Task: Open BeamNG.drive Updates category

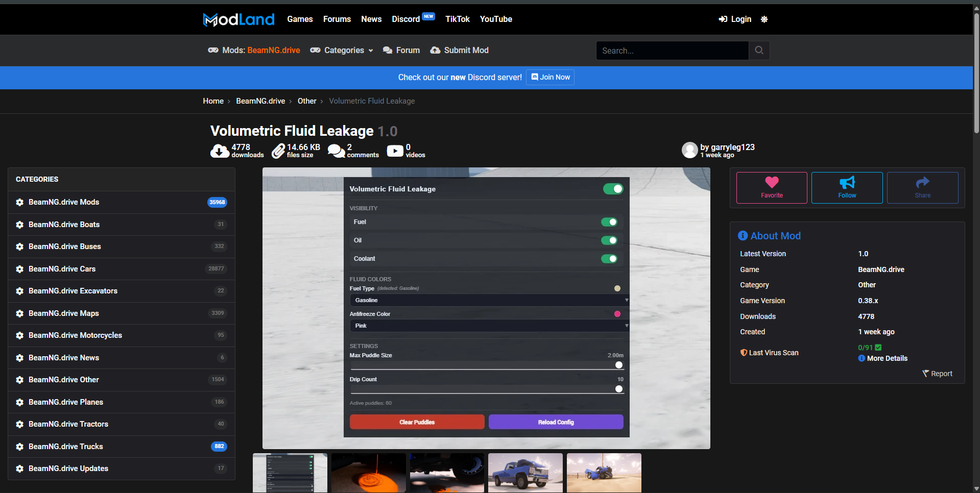Action: [122, 469]
